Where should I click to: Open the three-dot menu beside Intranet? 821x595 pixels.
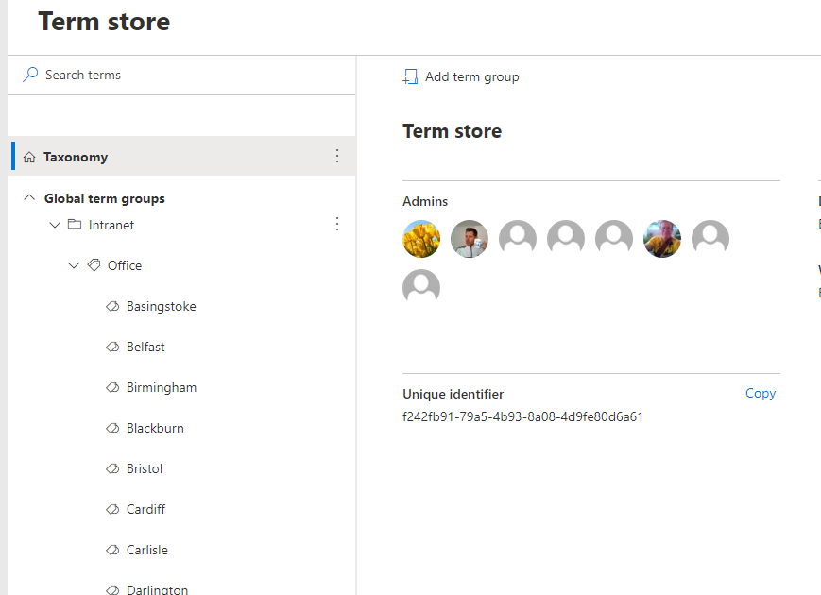click(x=337, y=224)
